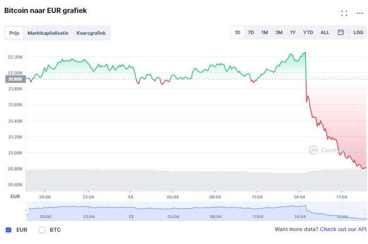368x244 pixels.
Task: Enable the BTC checkbox
Action: click(x=42, y=230)
